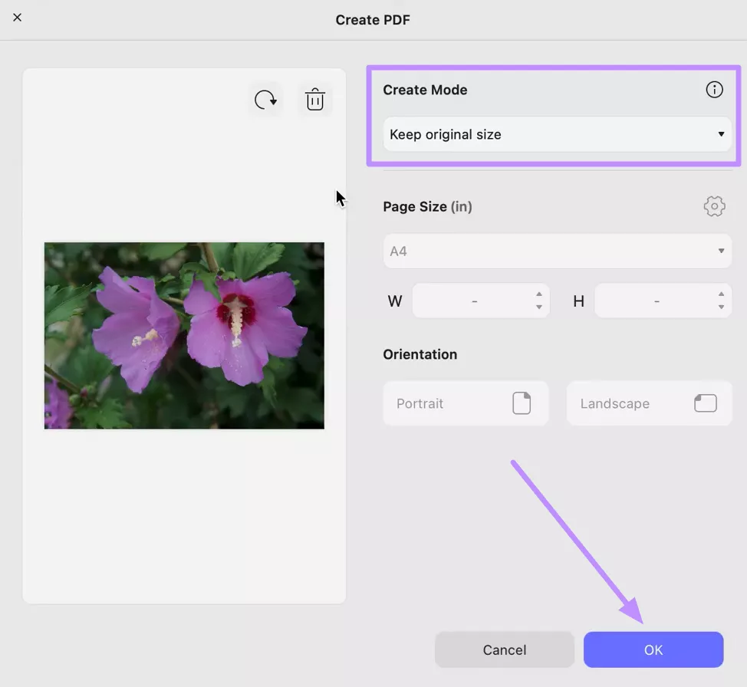
Task: Open the Page Size settings gear
Action: 714,205
